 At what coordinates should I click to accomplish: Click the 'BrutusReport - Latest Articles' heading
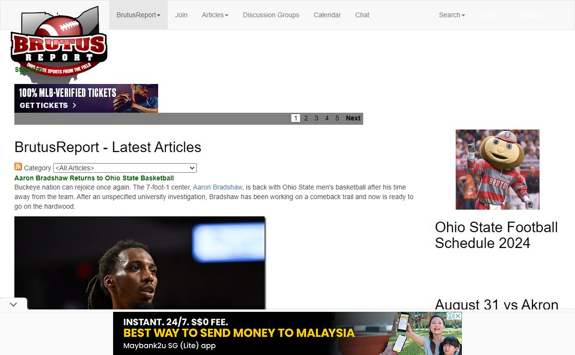click(108, 147)
